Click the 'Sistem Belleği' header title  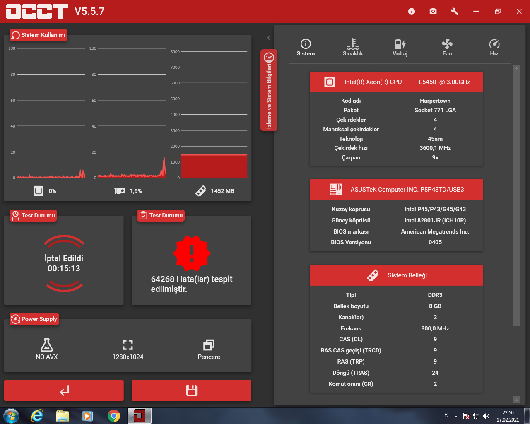point(407,275)
